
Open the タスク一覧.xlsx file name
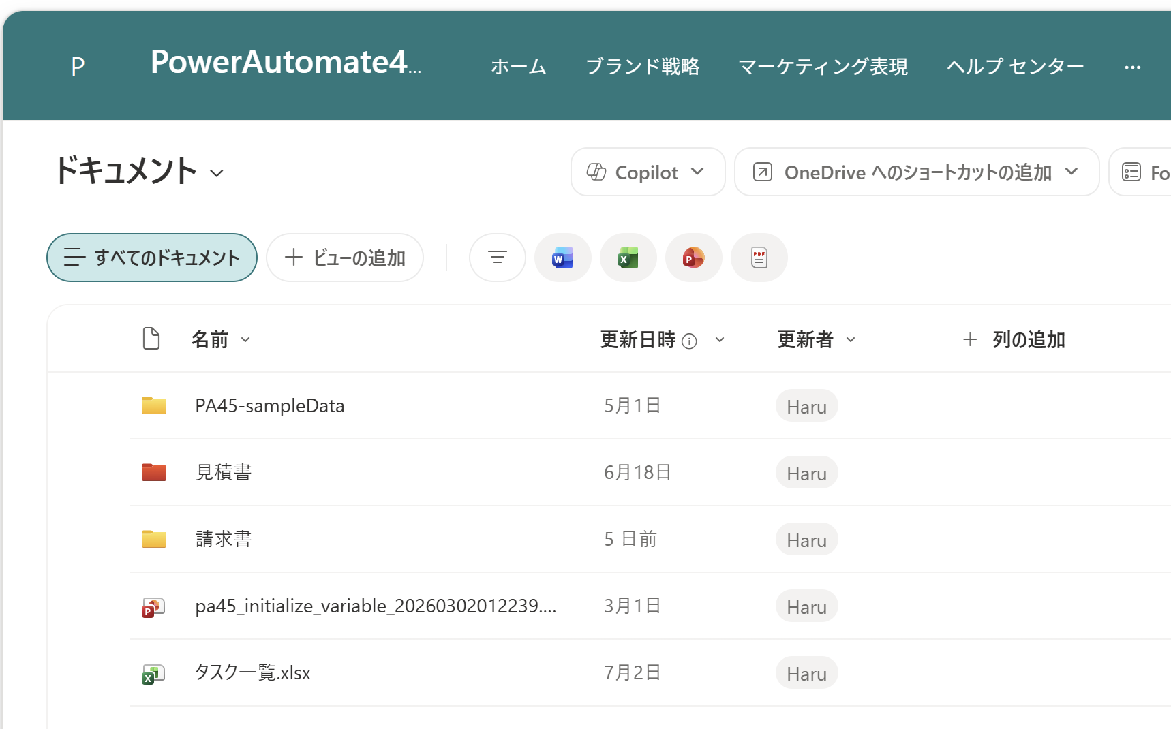pos(253,672)
